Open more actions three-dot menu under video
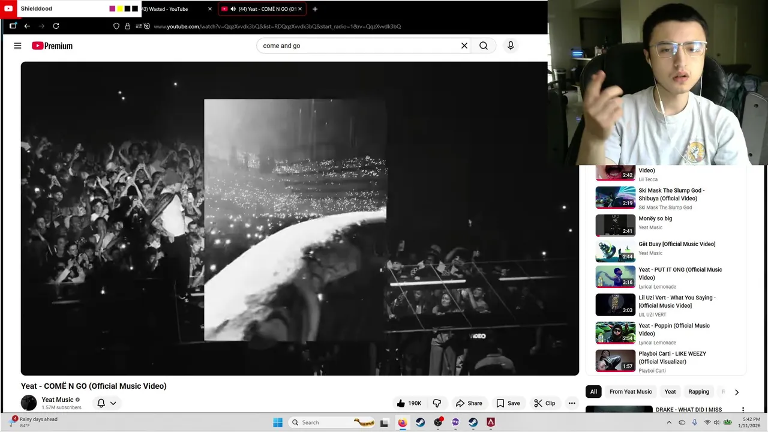The image size is (768, 432). (x=572, y=403)
